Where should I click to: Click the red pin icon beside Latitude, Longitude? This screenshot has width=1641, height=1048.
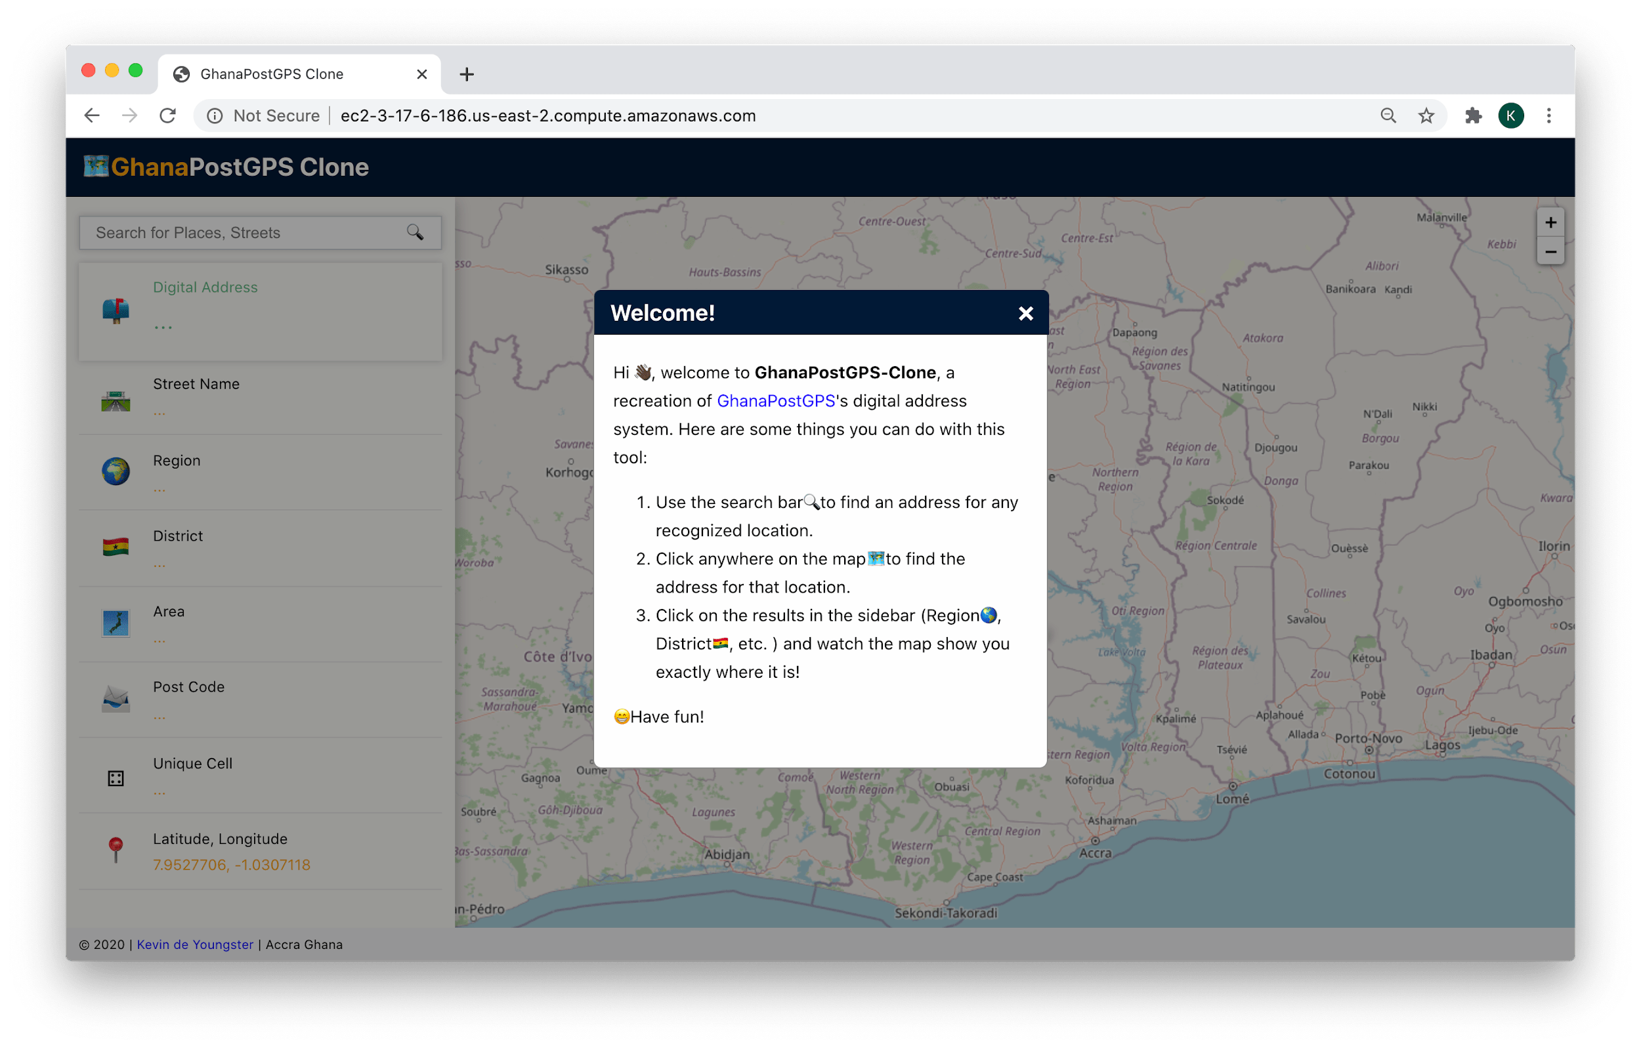[x=116, y=850]
